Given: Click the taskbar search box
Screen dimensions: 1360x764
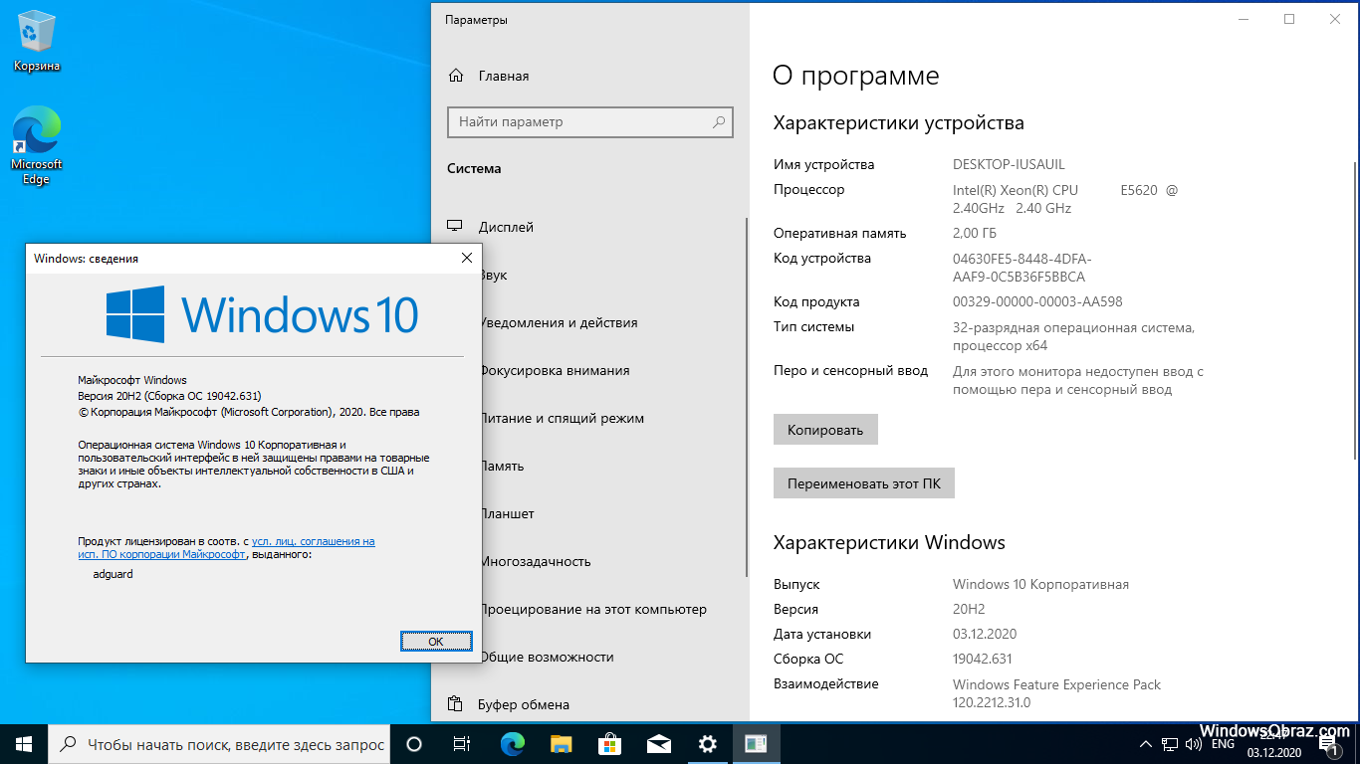Looking at the screenshot, I should tap(219, 744).
